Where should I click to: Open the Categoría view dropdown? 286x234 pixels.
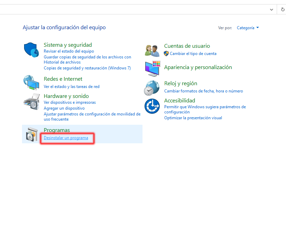coord(248,28)
